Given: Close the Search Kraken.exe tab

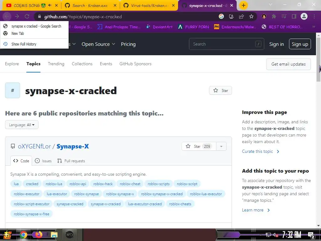Looking at the screenshot, I should tap(115, 6).
